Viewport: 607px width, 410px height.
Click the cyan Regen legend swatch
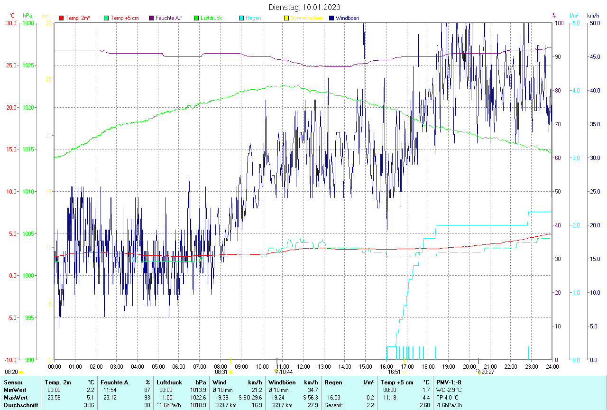point(241,18)
